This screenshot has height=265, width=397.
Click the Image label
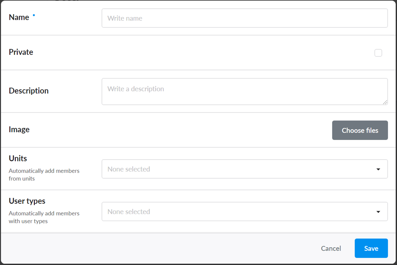(x=19, y=130)
